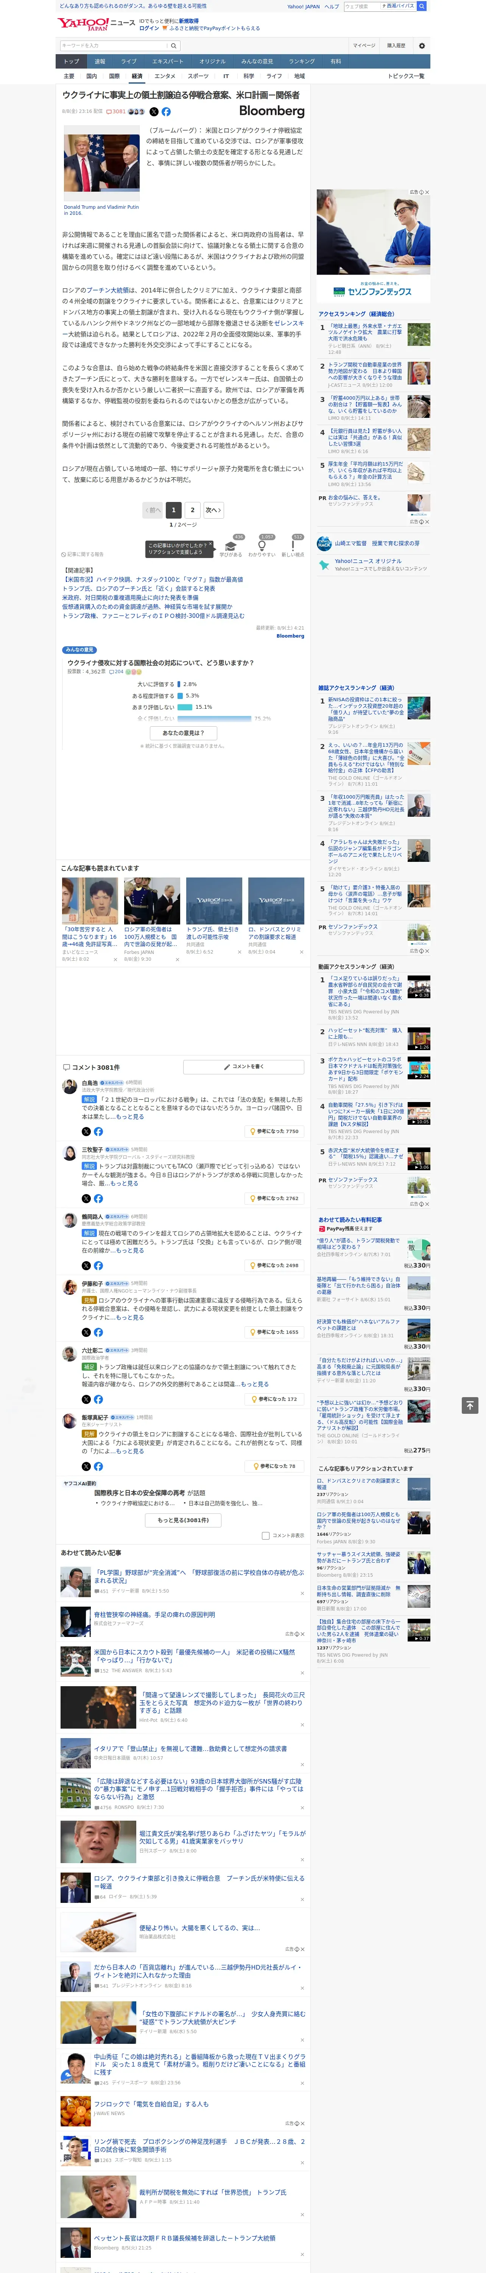
Task: Expand 飯塚真紀子's comment with もっと見る
Action: tap(130, 1452)
